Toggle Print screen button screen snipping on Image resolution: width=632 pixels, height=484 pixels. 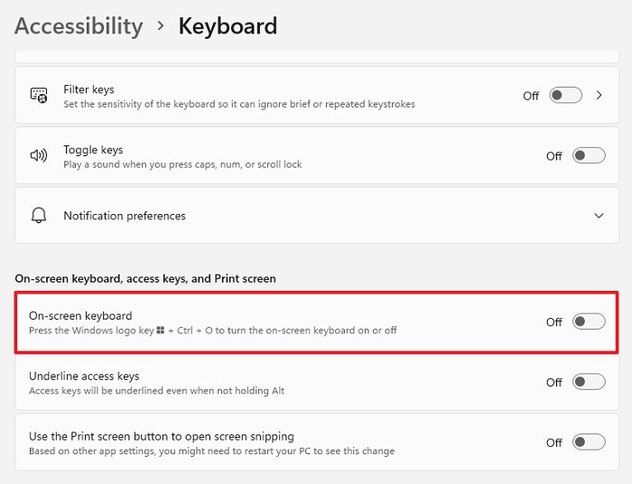click(x=589, y=442)
